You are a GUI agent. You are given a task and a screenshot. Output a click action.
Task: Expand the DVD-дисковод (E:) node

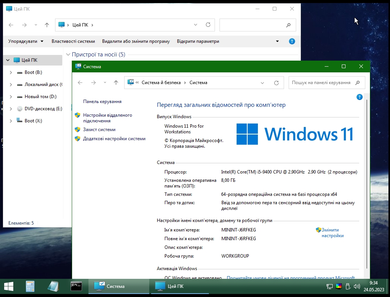click(x=11, y=109)
